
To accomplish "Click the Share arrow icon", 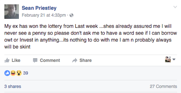I will click(x=75, y=60).
